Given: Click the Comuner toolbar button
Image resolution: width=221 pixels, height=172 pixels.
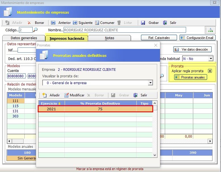Looking at the screenshot, I should pyautogui.click(x=105, y=23).
